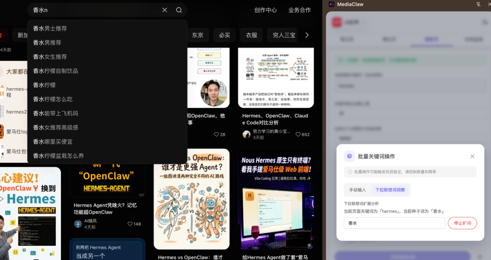
Task: Click the info icon in risk warning
Action: tap(350, 172)
